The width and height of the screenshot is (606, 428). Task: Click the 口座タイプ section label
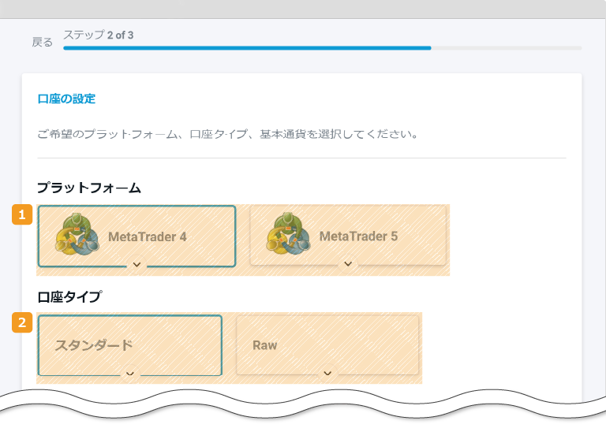(x=69, y=297)
